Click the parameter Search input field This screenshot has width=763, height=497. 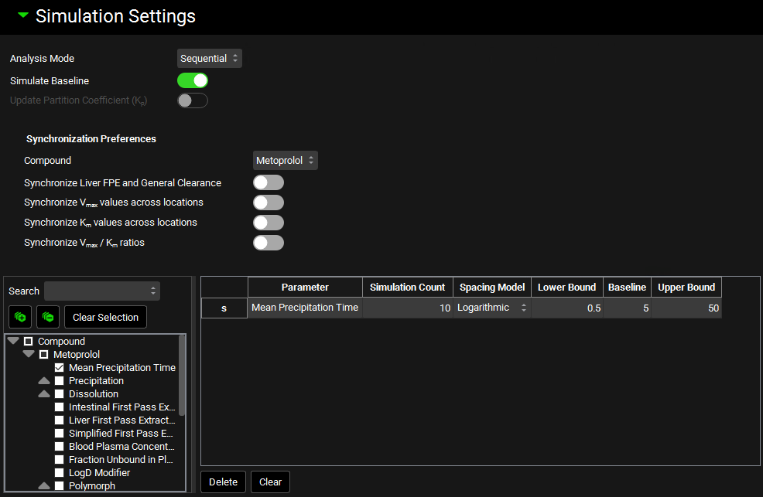(101, 291)
